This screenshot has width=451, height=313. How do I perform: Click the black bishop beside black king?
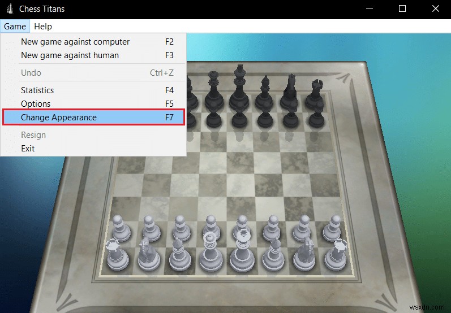[x=264, y=93]
